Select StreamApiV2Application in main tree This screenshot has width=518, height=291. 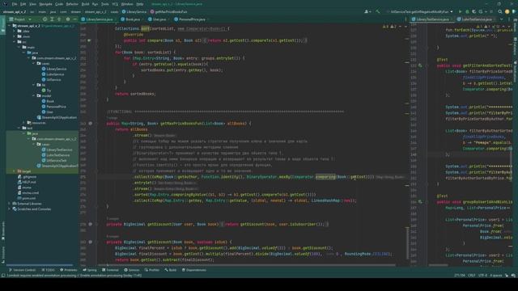57,117
